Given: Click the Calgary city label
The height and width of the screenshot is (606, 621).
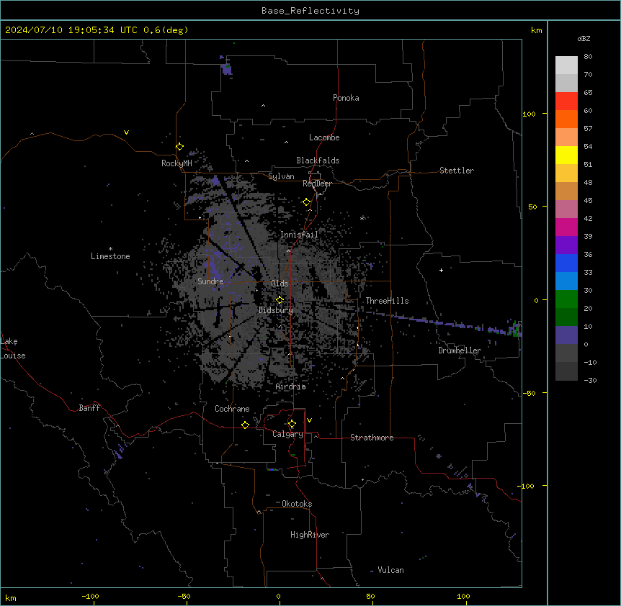Looking at the screenshot, I should [x=287, y=434].
